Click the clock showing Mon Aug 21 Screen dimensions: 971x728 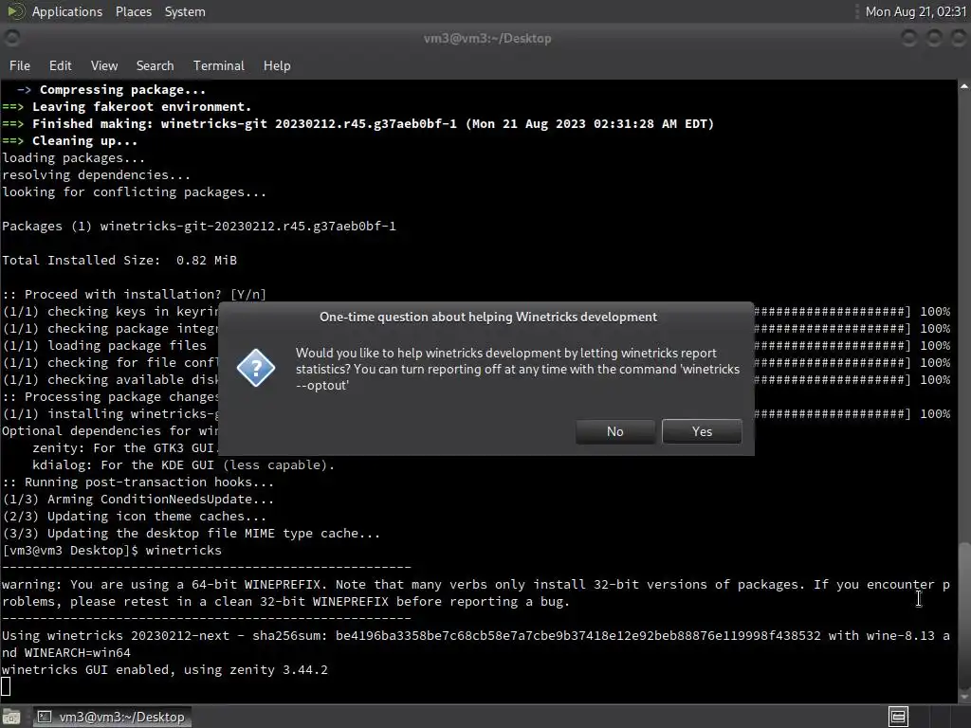(x=915, y=11)
